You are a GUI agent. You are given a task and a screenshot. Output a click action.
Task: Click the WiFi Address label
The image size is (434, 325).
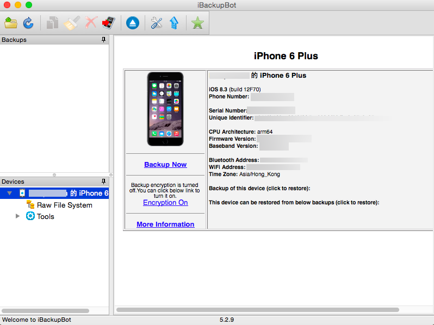[227, 167]
